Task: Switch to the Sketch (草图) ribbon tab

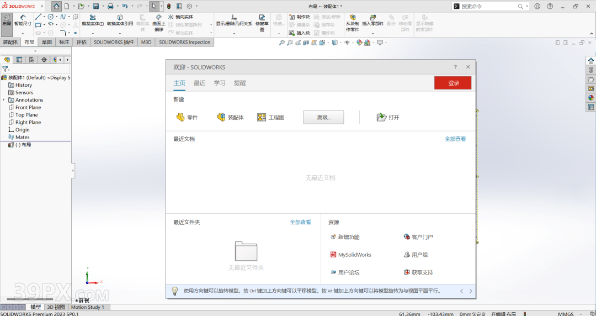Action: pyautogui.click(x=47, y=42)
